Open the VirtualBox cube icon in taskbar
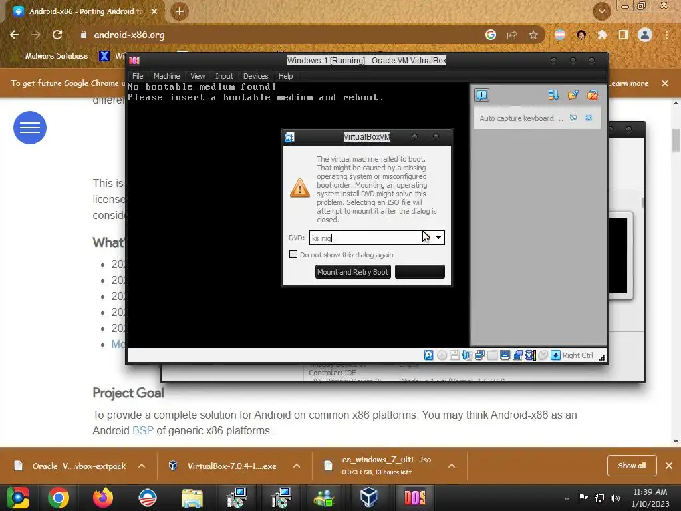This screenshot has width=681, height=511. (368, 498)
